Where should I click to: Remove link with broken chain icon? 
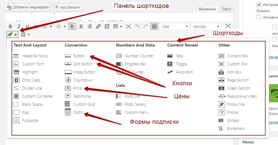tap(107, 26)
